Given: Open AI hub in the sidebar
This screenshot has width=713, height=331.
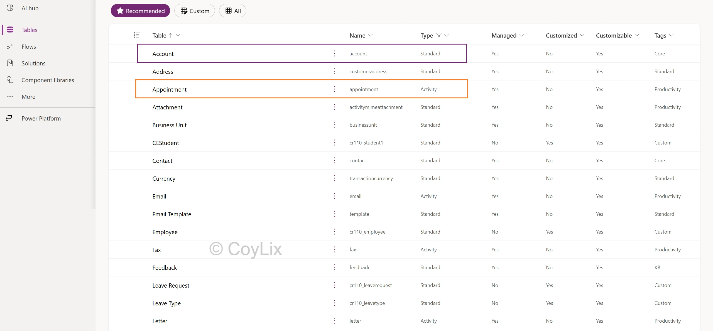Looking at the screenshot, I should click(30, 8).
